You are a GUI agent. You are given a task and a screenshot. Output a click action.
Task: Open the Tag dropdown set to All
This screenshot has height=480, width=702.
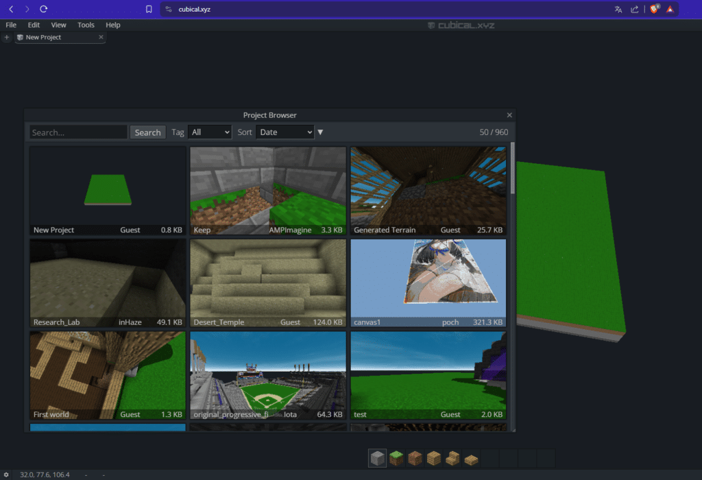(x=210, y=132)
